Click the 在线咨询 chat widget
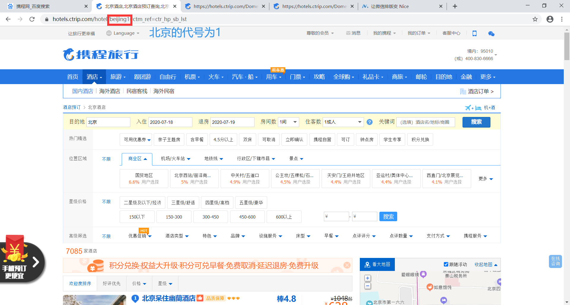The image size is (570, 305). (x=555, y=261)
